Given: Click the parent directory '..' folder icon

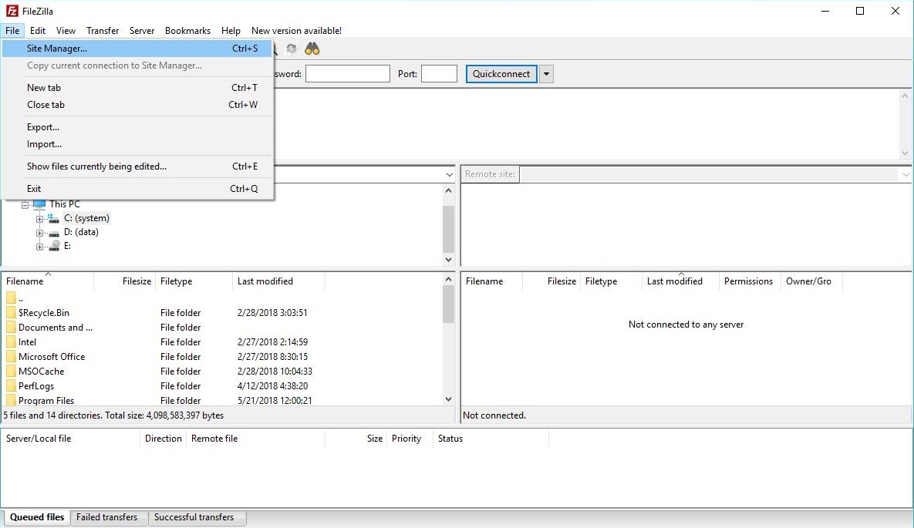Looking at the screenshot, I should pyautogui.click(x=11, y=298).
